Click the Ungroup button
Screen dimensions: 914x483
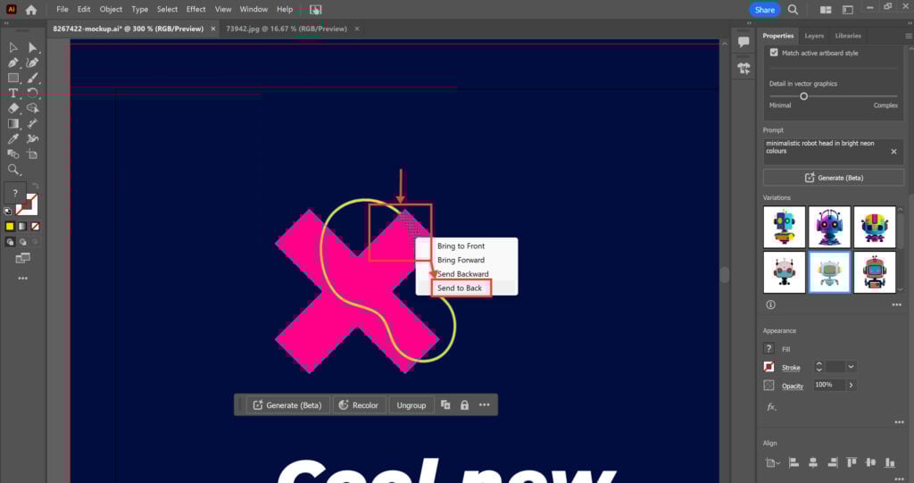coord(411,404)
